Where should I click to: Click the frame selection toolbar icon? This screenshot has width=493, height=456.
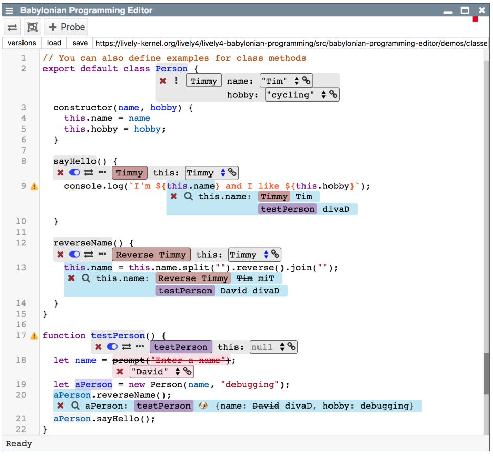[x=32, y=27]
